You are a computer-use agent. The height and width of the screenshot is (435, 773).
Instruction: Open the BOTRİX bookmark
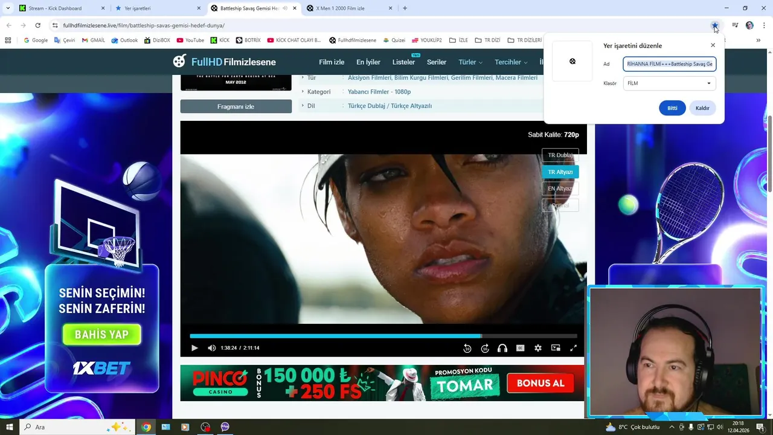pyautogui.click(x=248, y=40)
